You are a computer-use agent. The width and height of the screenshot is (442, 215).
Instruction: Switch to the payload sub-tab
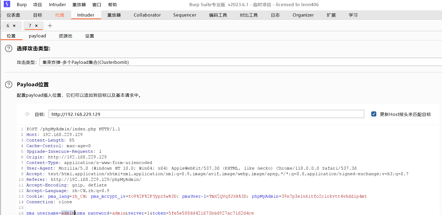click(37, 36)
